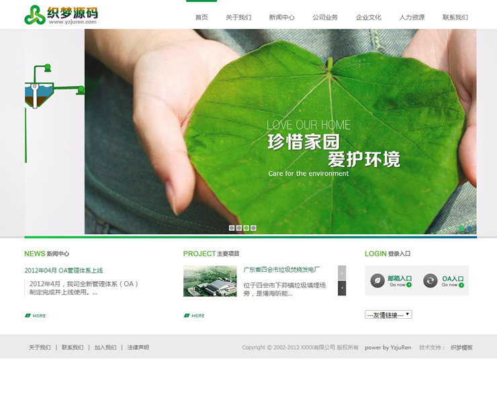497x400 pixels.
Task: Open the 2012年04月 OA管理体系上线 news link
Action: pyautogui.click(x=64, y=270)
